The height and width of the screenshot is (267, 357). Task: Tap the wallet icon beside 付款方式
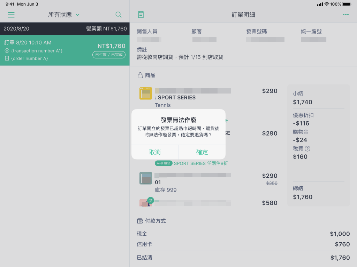pyautogui.click(x=140, y=221)
